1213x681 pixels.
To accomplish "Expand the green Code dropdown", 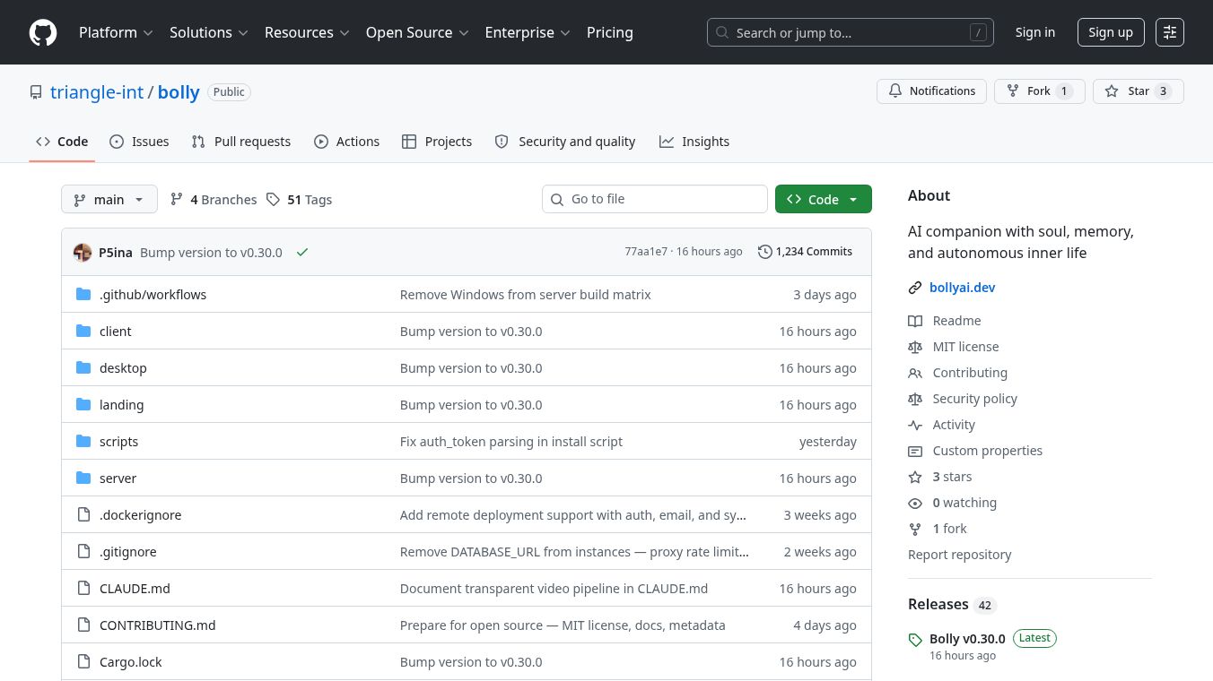I will point(823,200).
